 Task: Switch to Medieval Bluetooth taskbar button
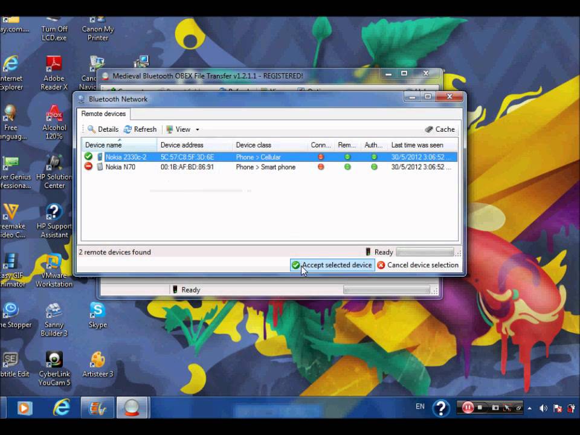pos(132,408)
